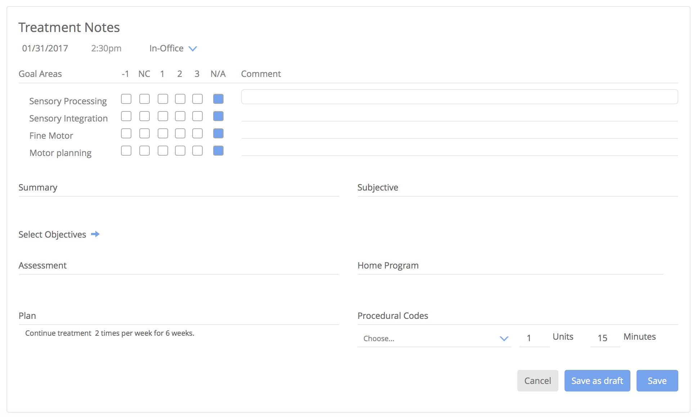Click Save as draft button
This screenshot has width=697, height=417.
(597, 381)
